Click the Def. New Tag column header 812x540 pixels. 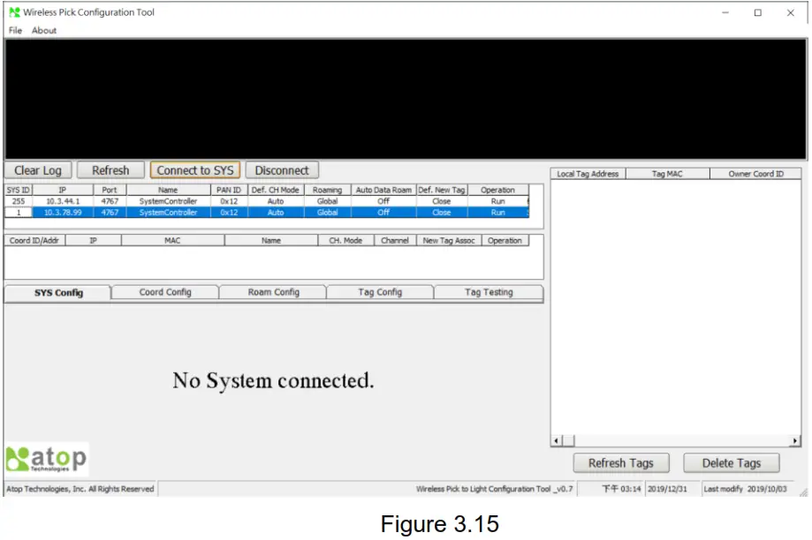(442, 190)
